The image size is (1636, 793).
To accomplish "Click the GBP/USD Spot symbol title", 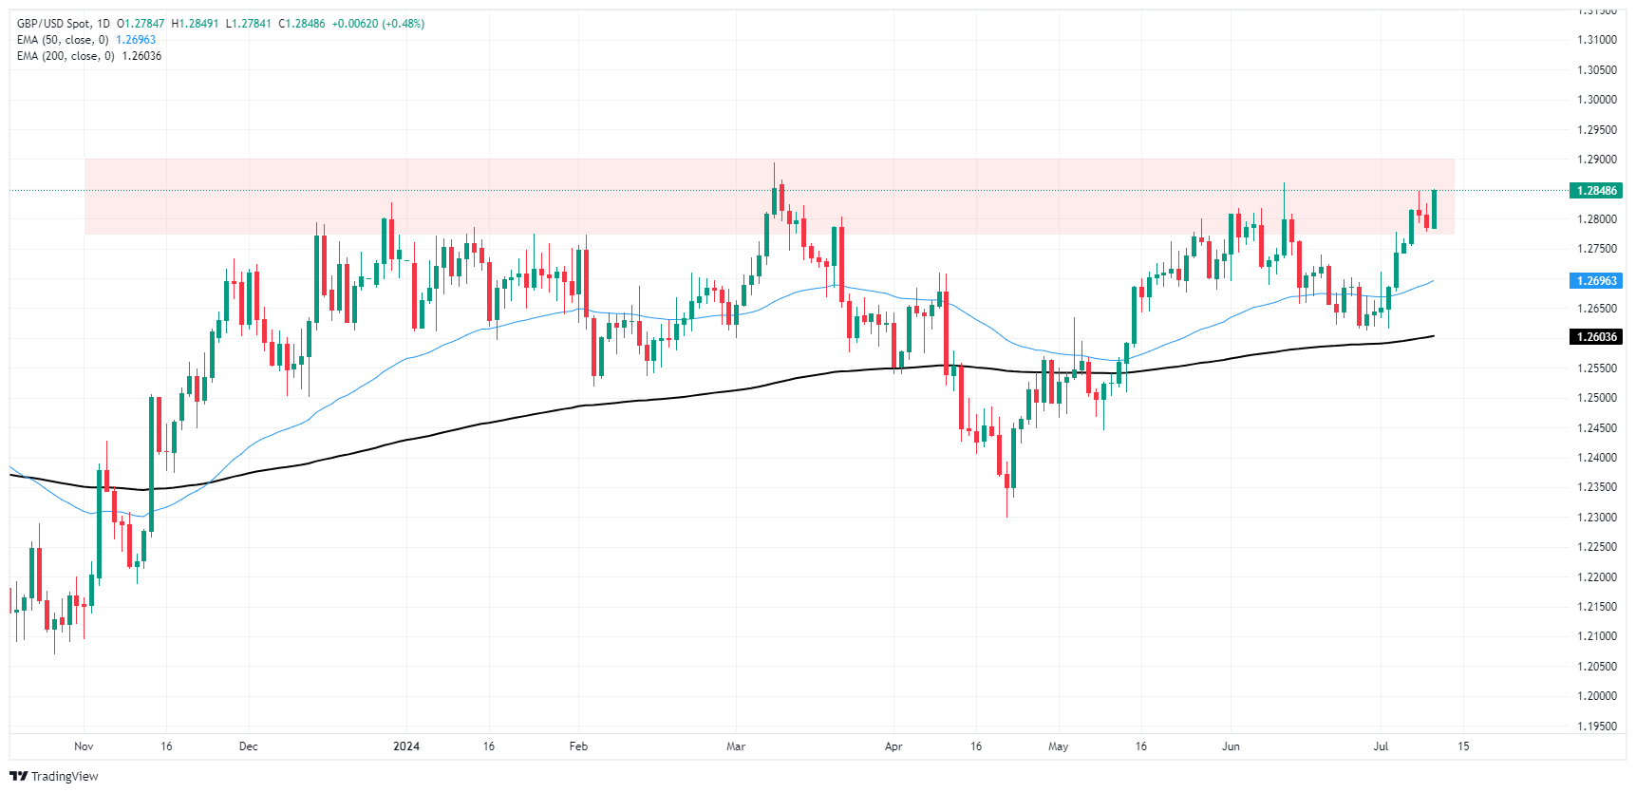I will click(53, 24).
